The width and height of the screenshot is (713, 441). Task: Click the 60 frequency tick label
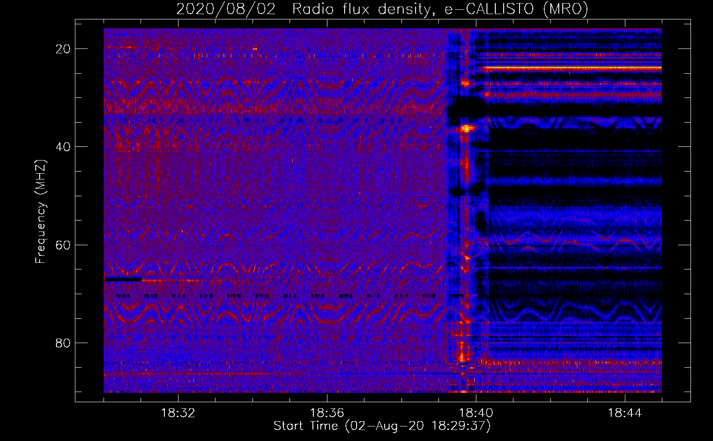63,245
